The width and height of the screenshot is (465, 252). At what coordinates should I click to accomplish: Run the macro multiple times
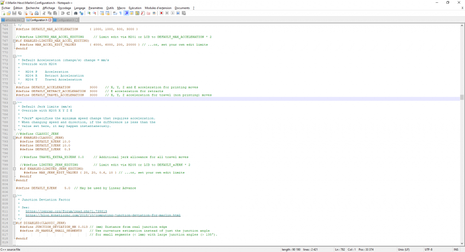tap(178, 13)
